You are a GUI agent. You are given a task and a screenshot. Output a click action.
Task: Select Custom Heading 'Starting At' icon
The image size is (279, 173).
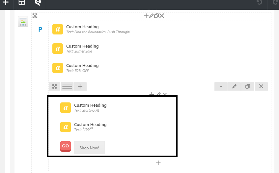click(66, 108)
